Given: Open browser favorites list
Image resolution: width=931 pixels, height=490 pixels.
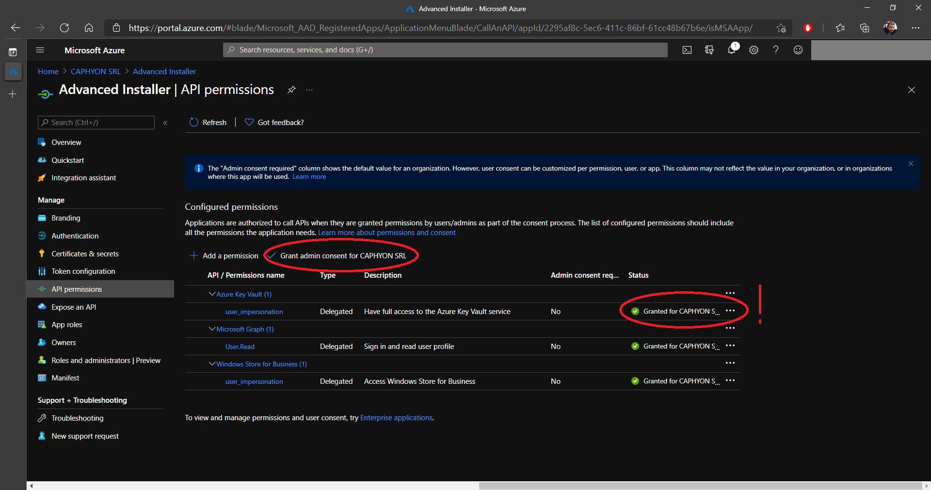Looking at the screenshot, I should pyautogui.click(x=840, y=28).
